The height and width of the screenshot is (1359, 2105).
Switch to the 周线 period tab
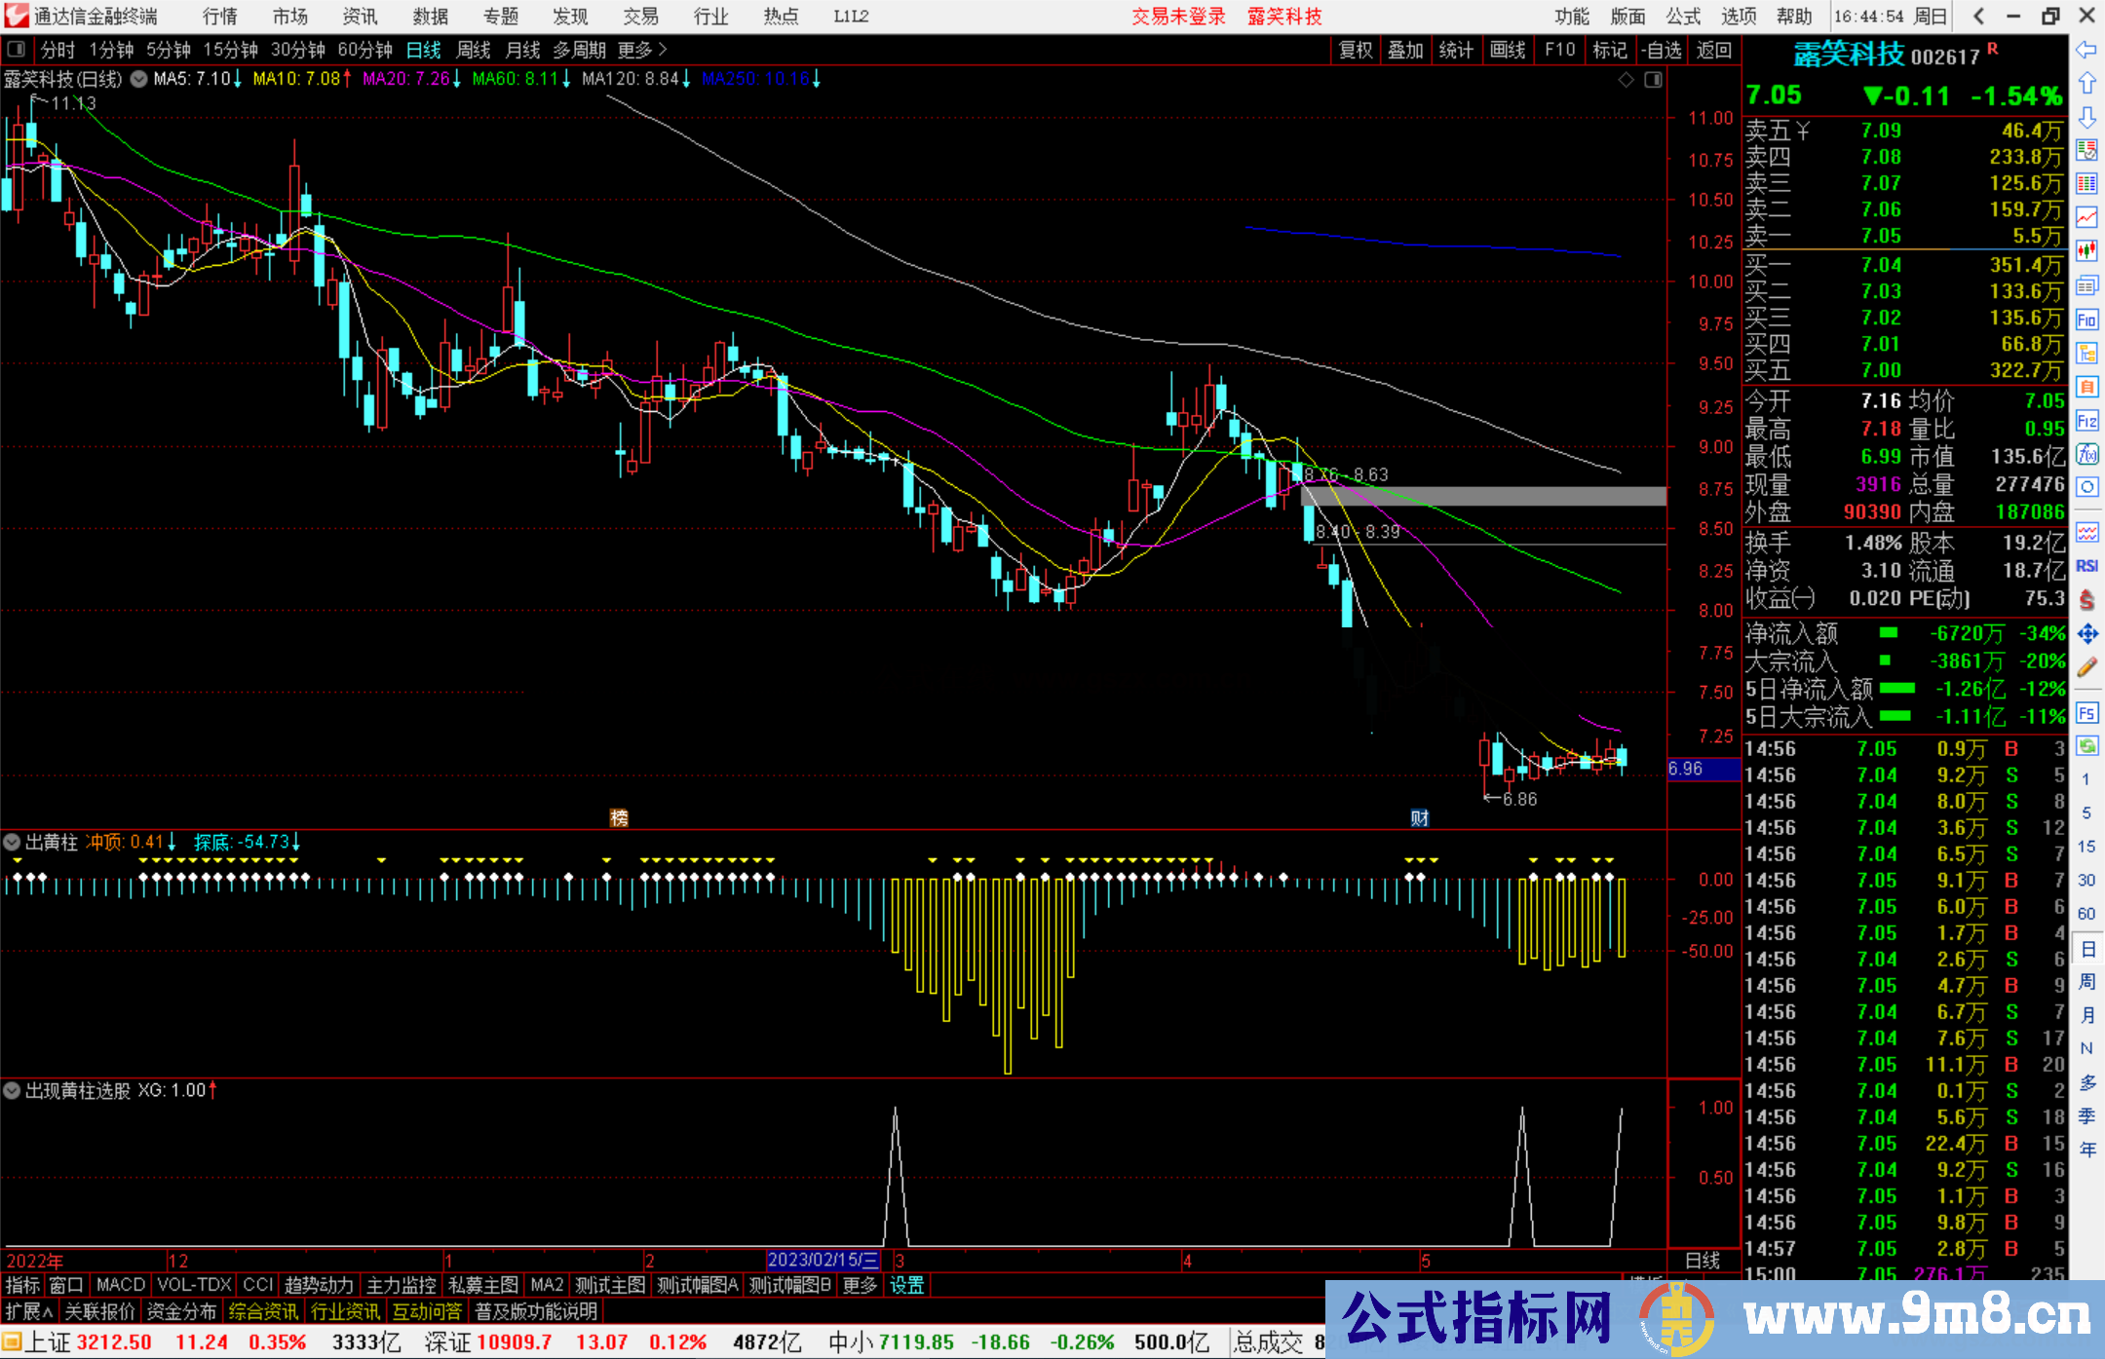pyautogui.click(x=474, y=50)
